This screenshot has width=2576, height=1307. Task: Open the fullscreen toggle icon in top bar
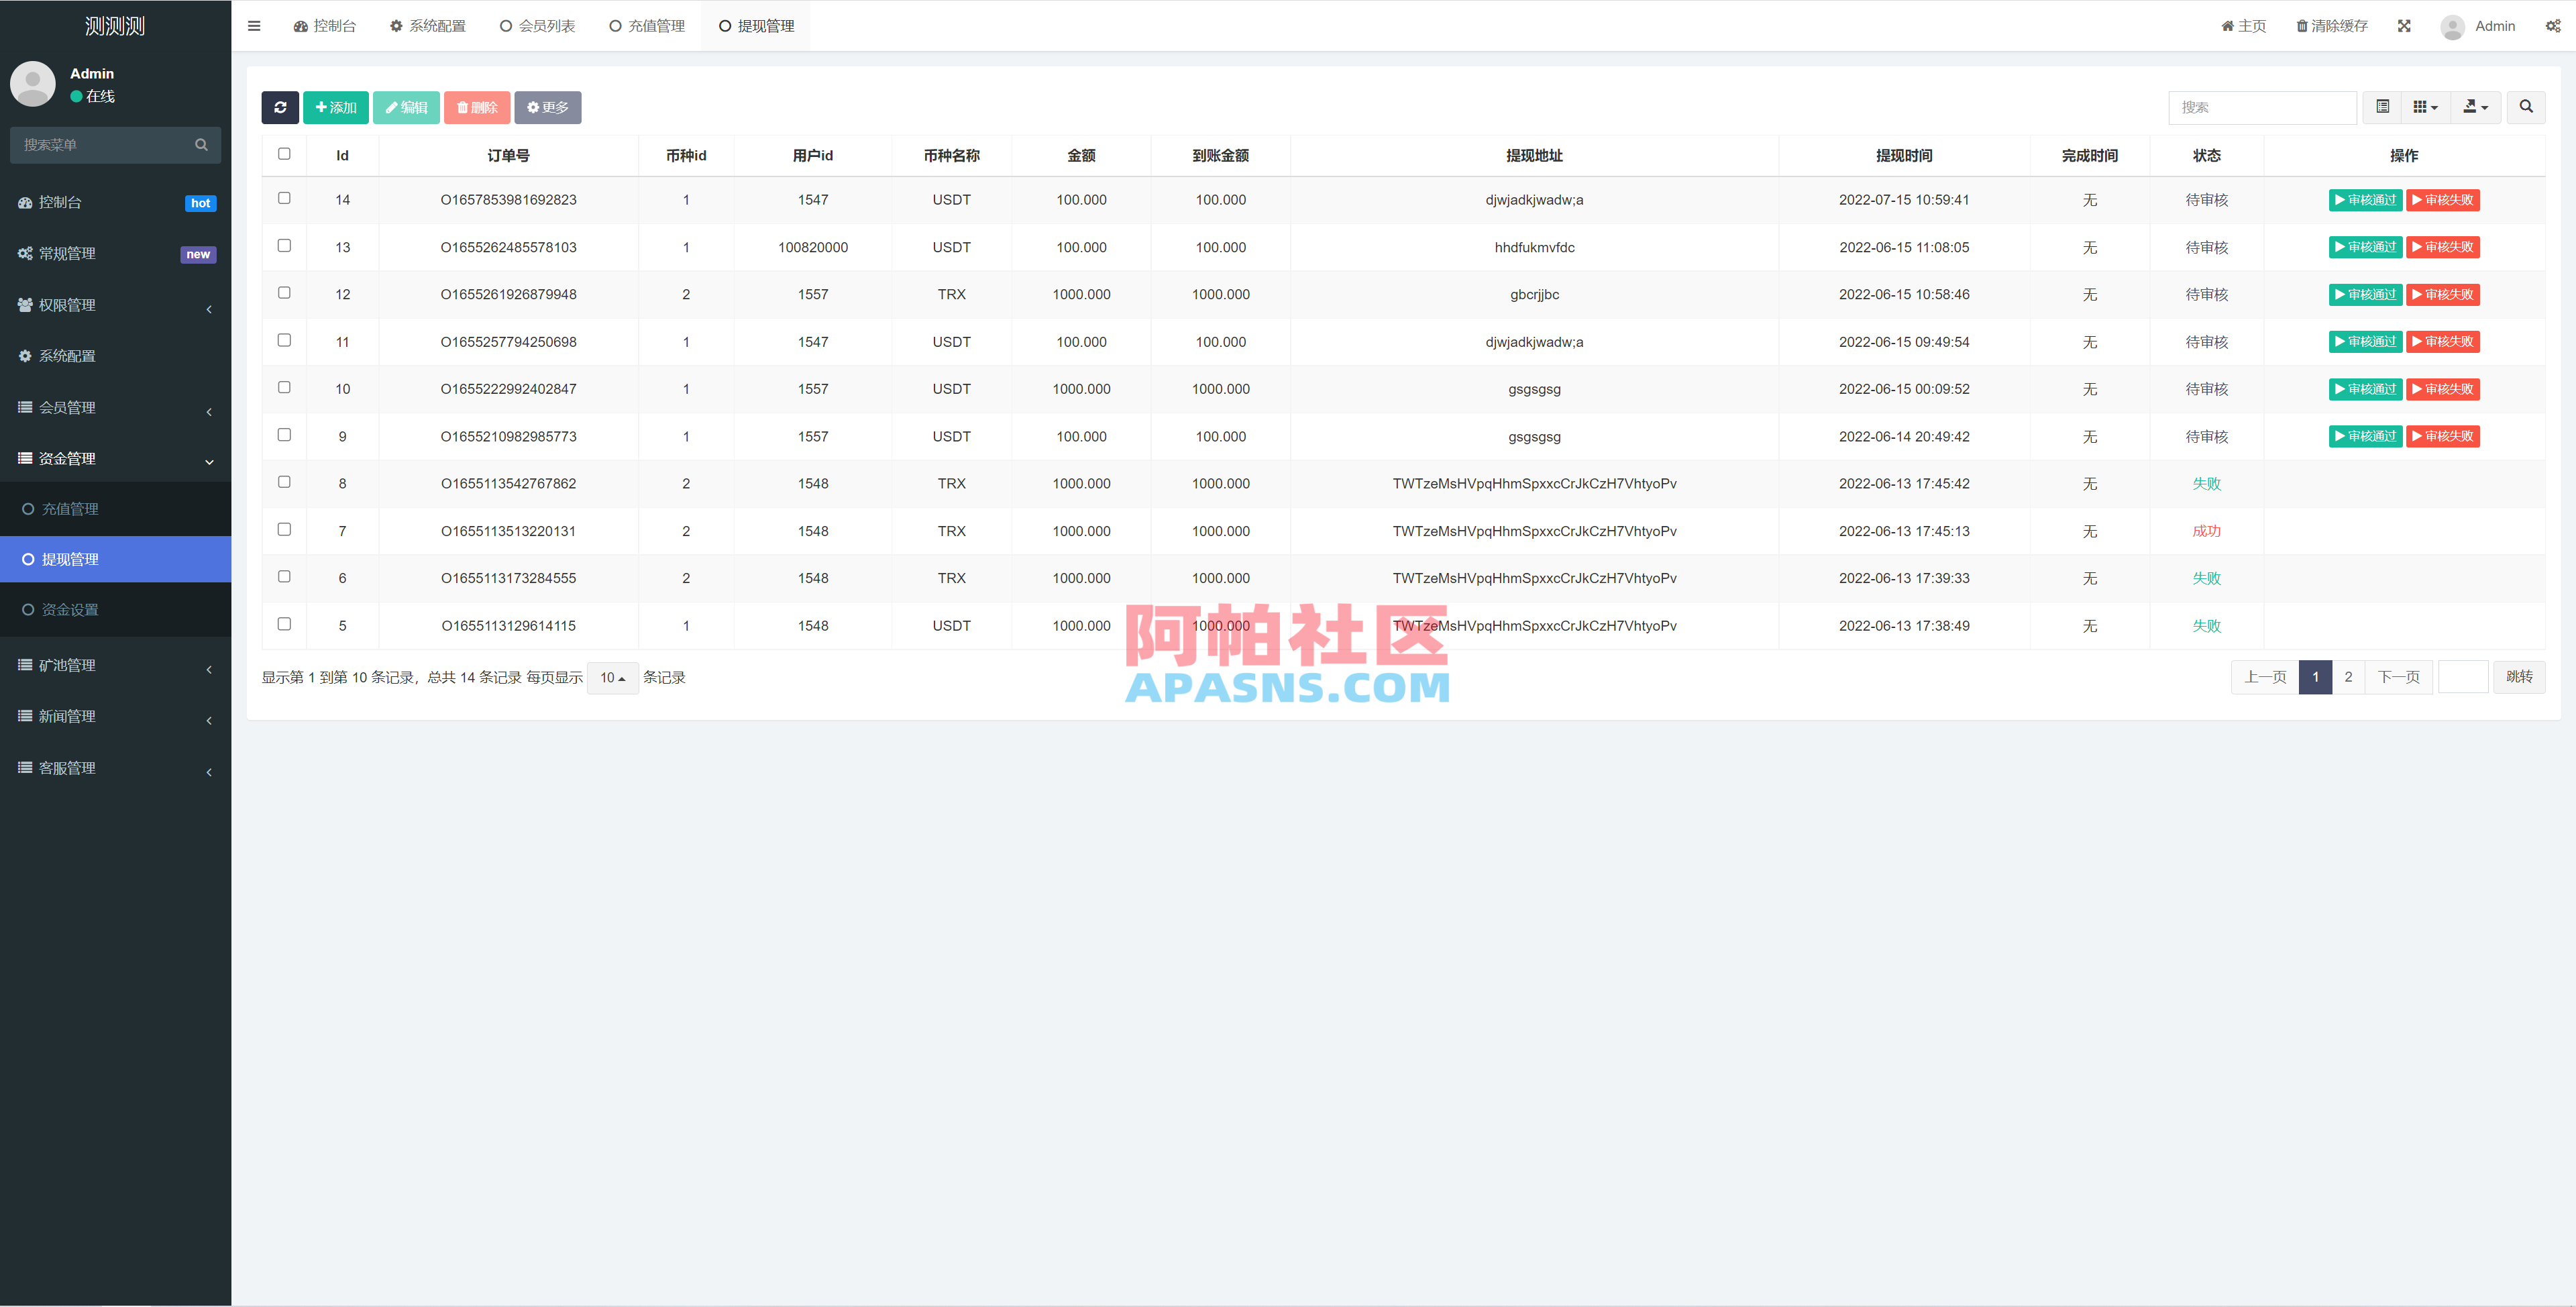(x=2404, y=25)
